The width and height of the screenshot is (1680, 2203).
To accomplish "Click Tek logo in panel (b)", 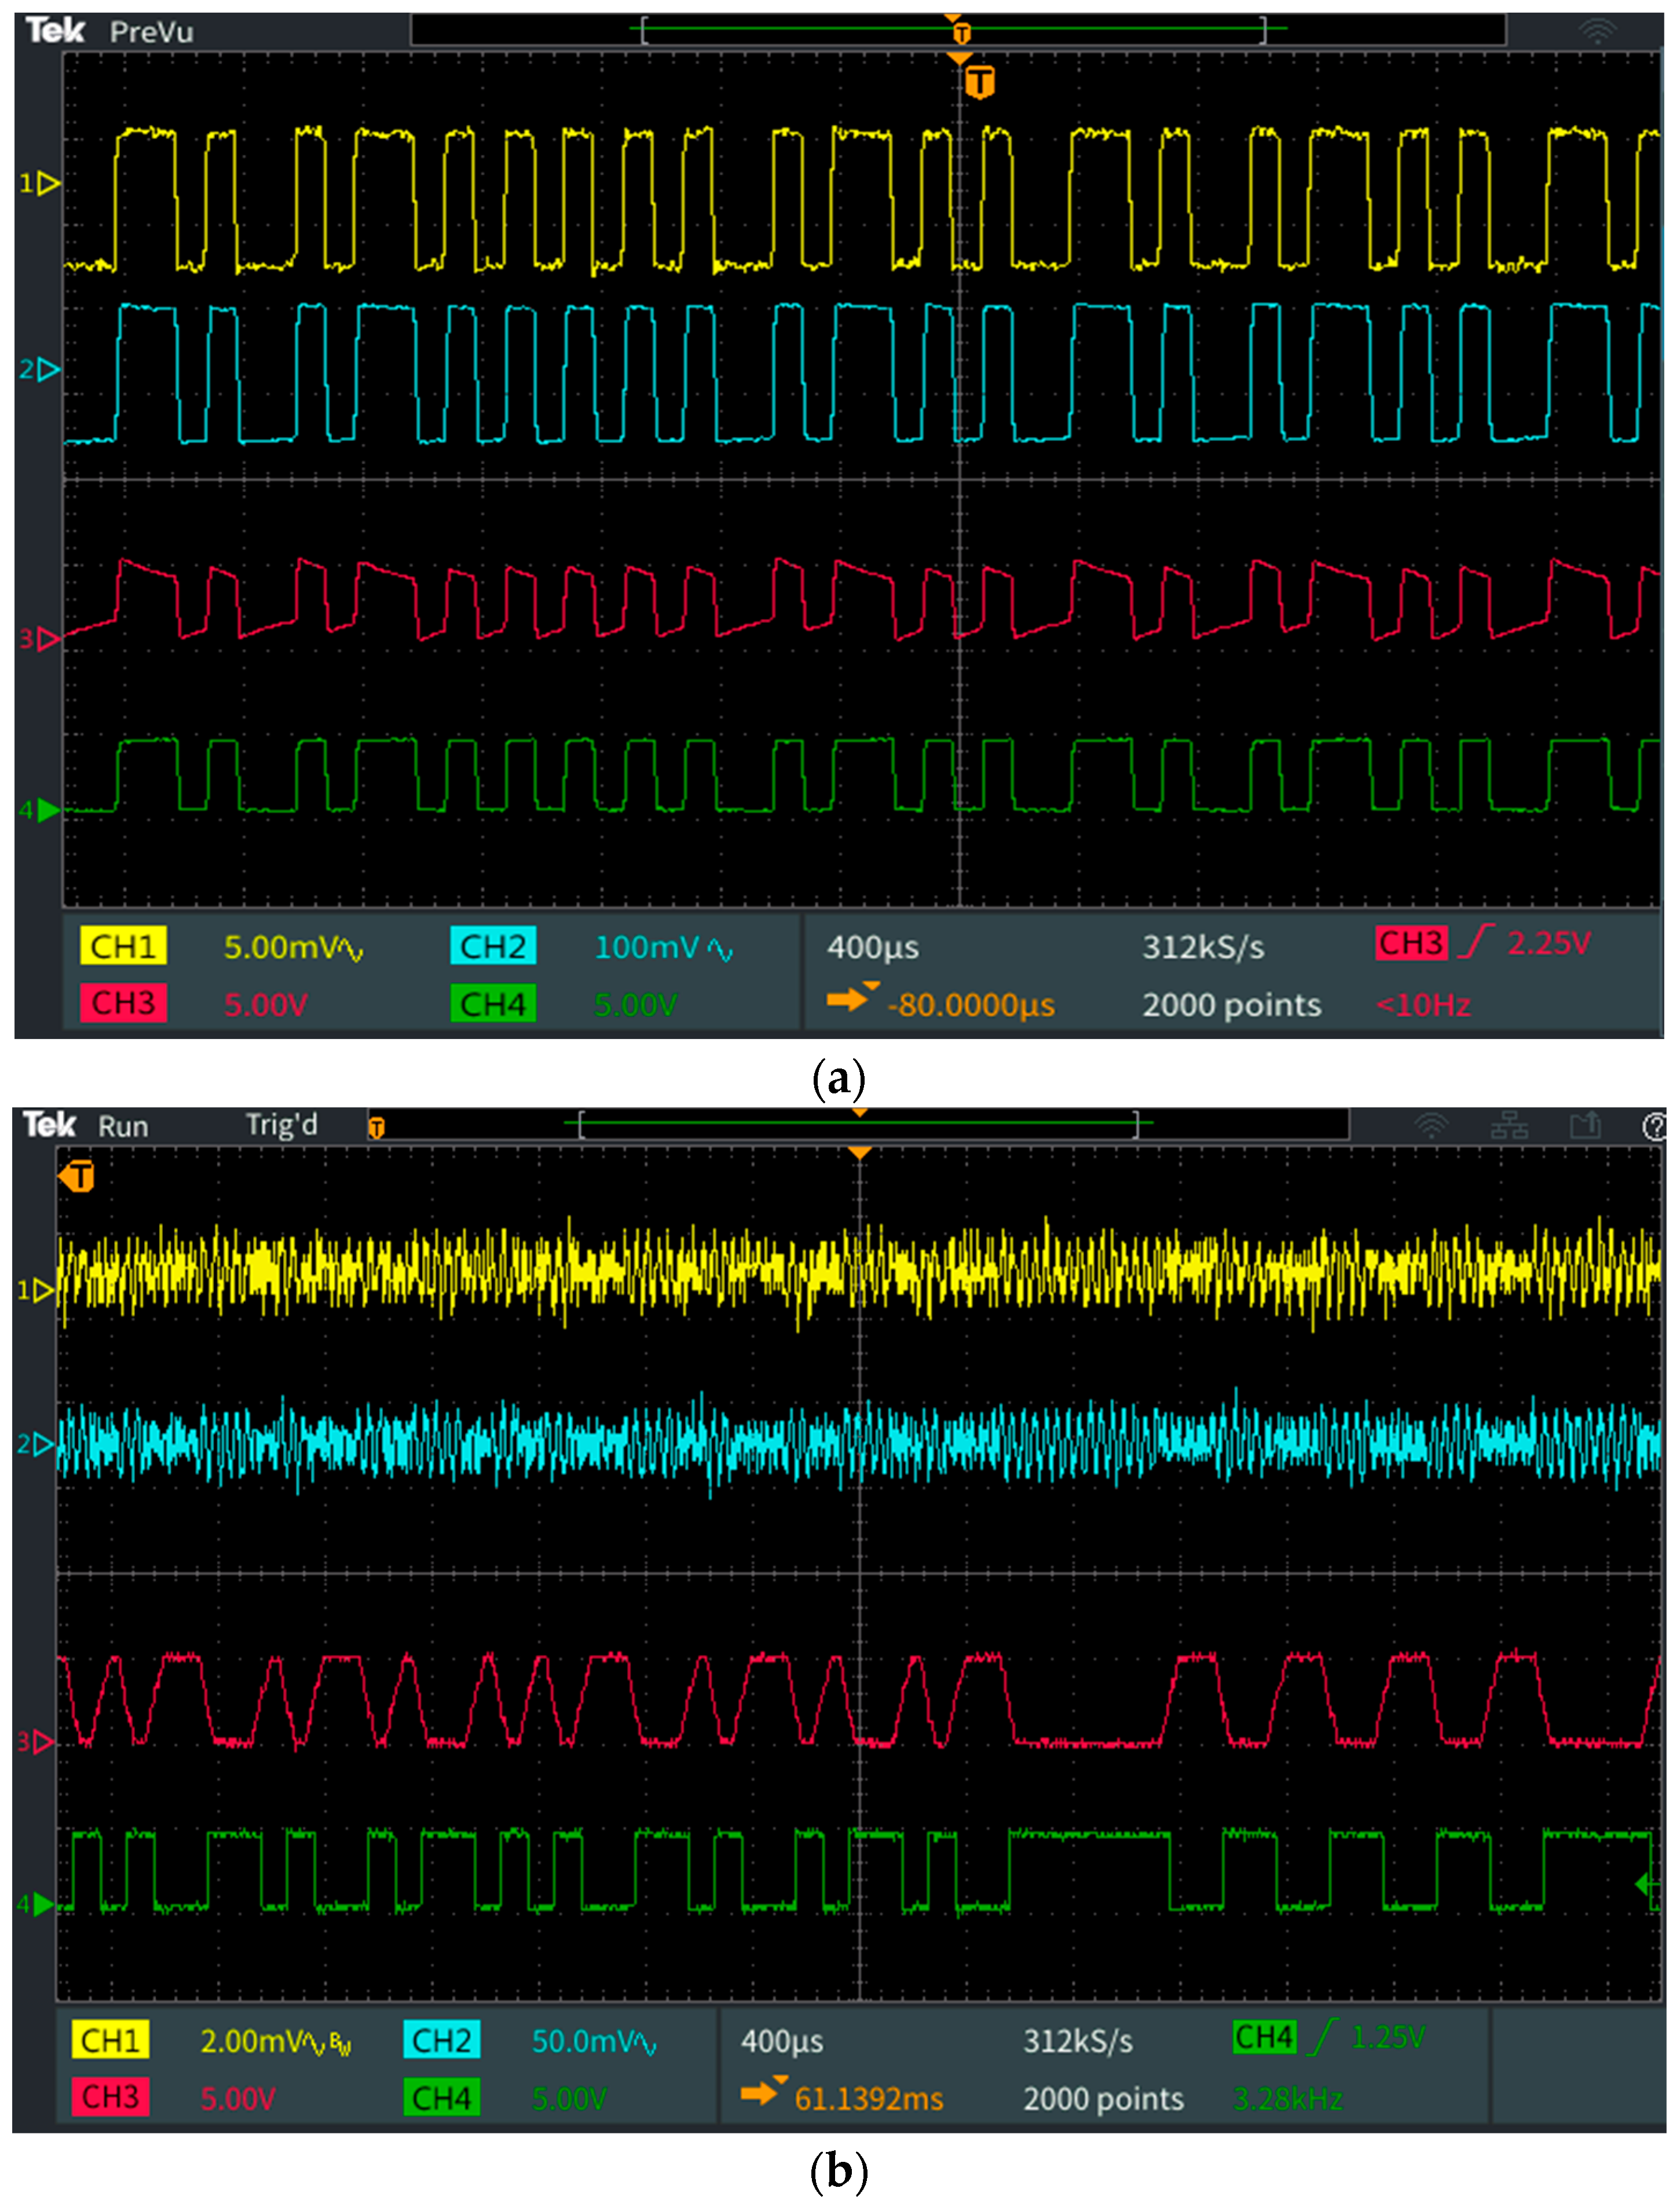I will 50,1125.
